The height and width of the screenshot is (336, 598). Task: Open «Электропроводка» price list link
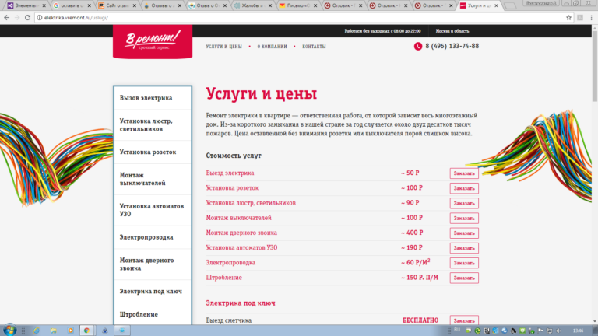tap(230, 262)
